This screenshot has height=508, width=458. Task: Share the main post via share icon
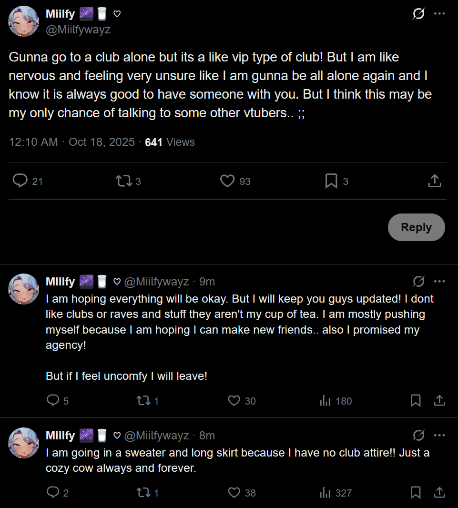click(x=434, y=181)
